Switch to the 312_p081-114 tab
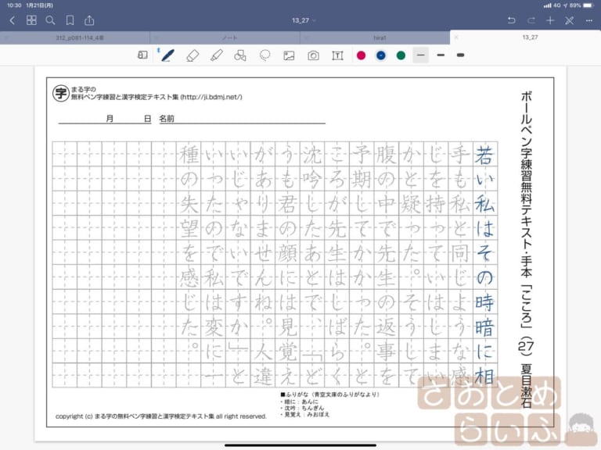The image size is (601, 450). click(x=80, y=37)
